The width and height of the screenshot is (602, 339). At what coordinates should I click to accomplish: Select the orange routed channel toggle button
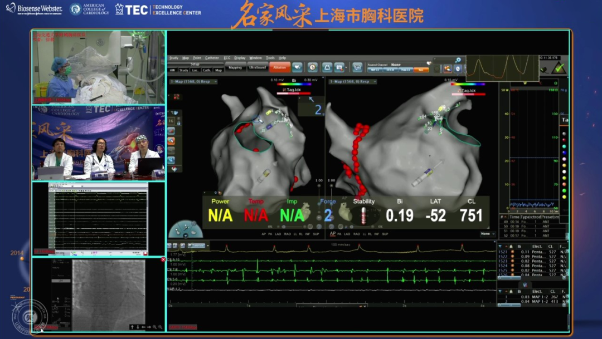[x=421, y=70]
